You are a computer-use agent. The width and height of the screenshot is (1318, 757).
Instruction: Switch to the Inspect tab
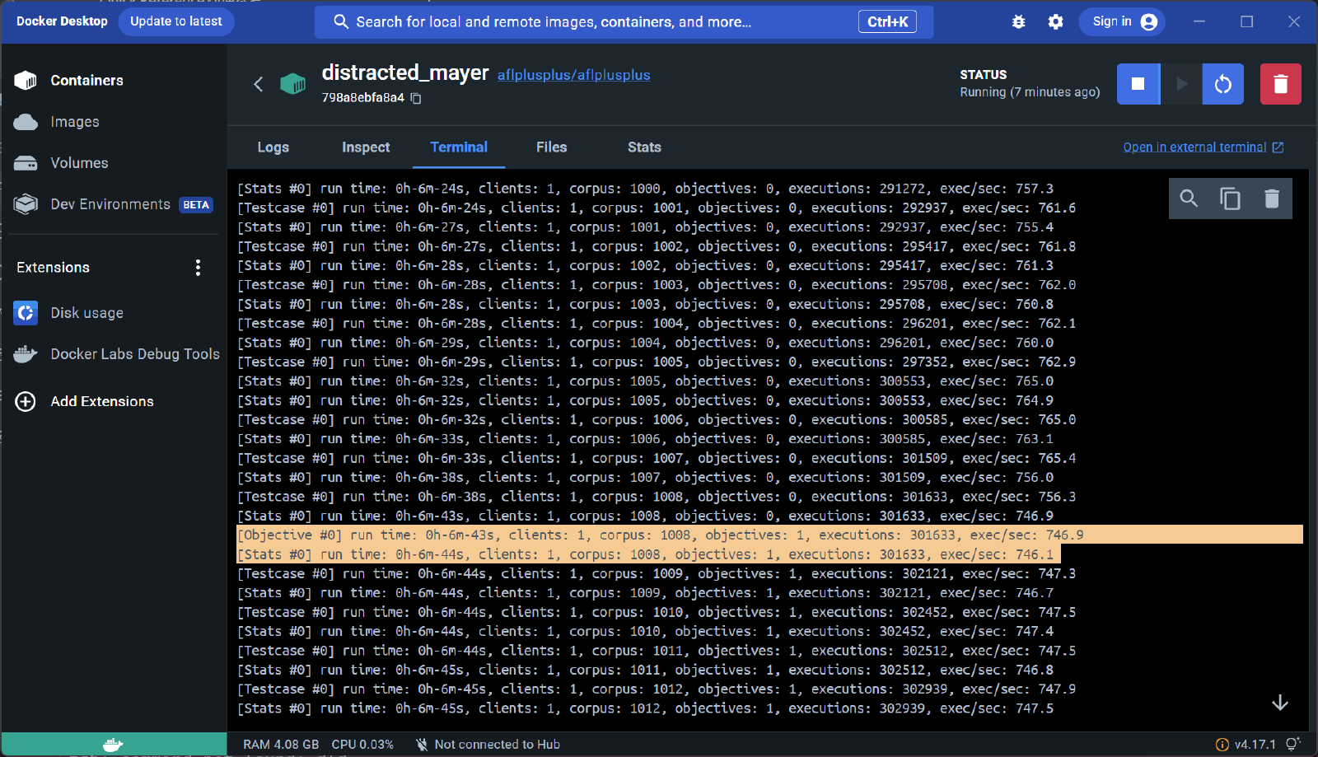point(365,147)
